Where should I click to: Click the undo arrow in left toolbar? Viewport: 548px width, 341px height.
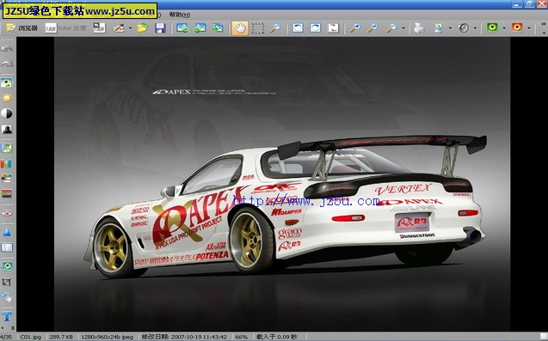click(x=7, y=48)
